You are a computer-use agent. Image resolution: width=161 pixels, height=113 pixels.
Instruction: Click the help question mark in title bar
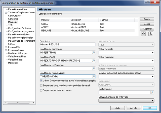click(x=148, y=2)
